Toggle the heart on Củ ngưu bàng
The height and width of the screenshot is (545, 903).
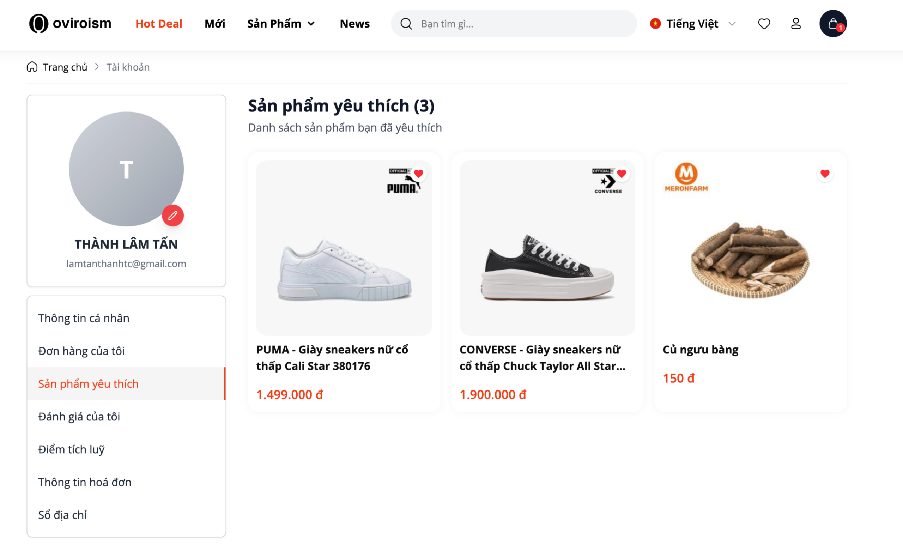coord(825,174)
